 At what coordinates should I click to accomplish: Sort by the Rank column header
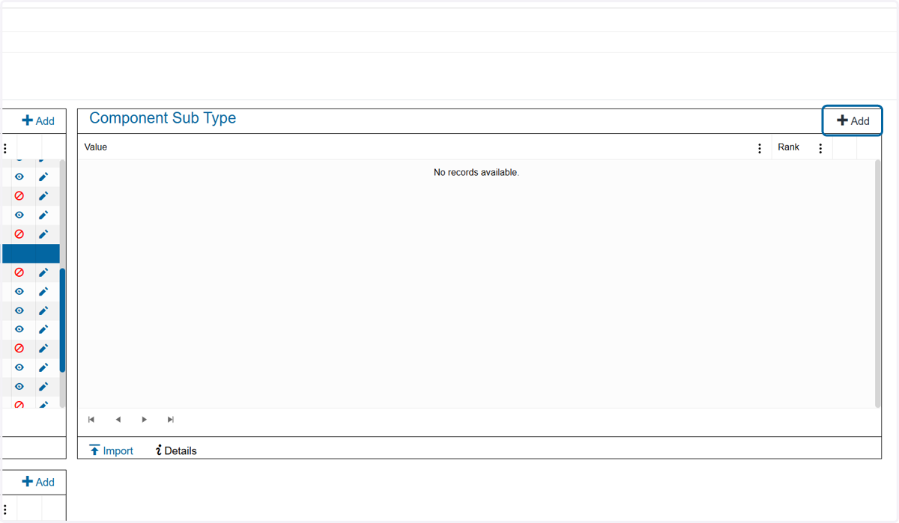click(789, 147)
